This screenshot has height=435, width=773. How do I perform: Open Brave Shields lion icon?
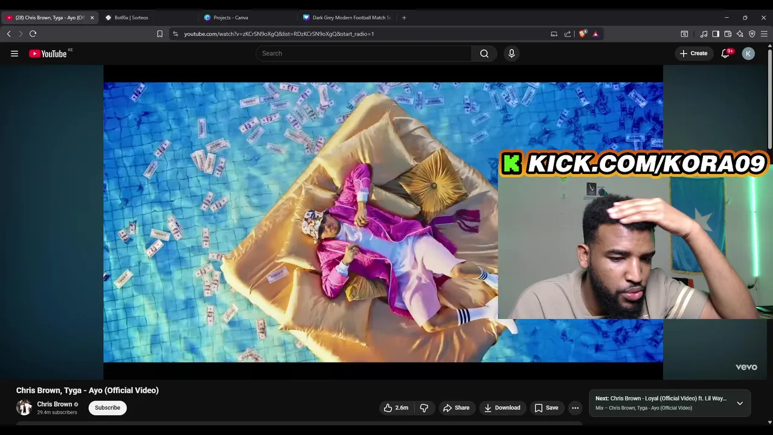coord(582,34)
